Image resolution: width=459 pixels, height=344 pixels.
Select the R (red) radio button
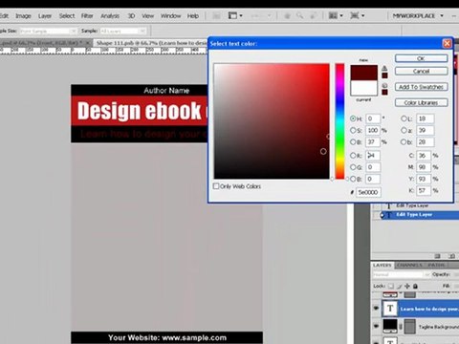[x=353, y=156]
